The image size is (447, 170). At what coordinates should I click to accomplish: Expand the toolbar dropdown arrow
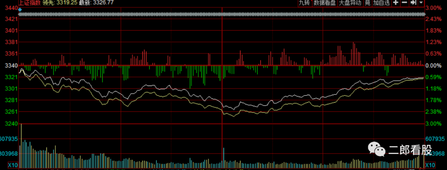click(x=421, y=3)
